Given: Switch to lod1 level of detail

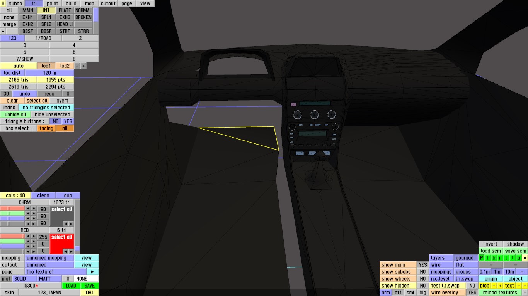Looking at the screenshot, I should [46, 66].
